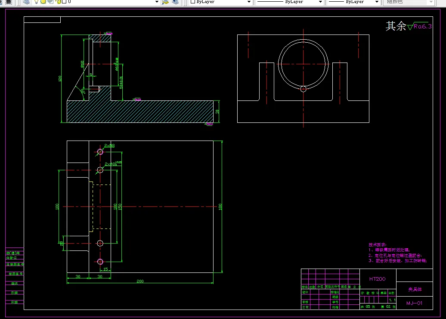The width and height of the screenshot is (446, 319).
Task: Select the 技术要求 heading text
Action: [378, 244]
